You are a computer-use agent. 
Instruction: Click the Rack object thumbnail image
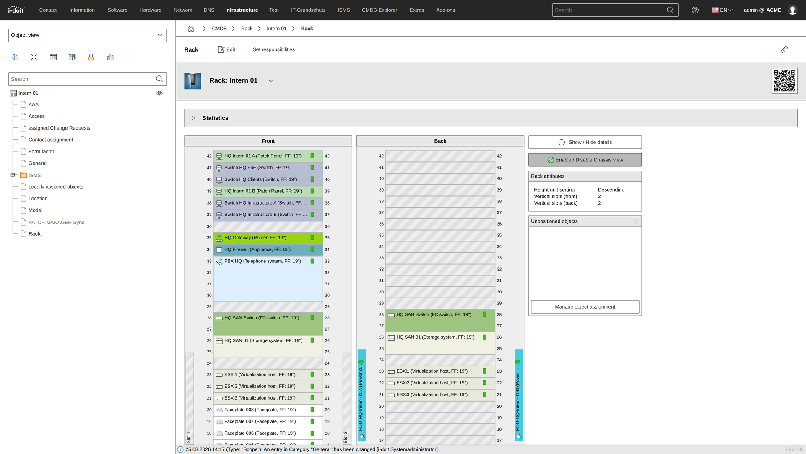pos(192,81)
